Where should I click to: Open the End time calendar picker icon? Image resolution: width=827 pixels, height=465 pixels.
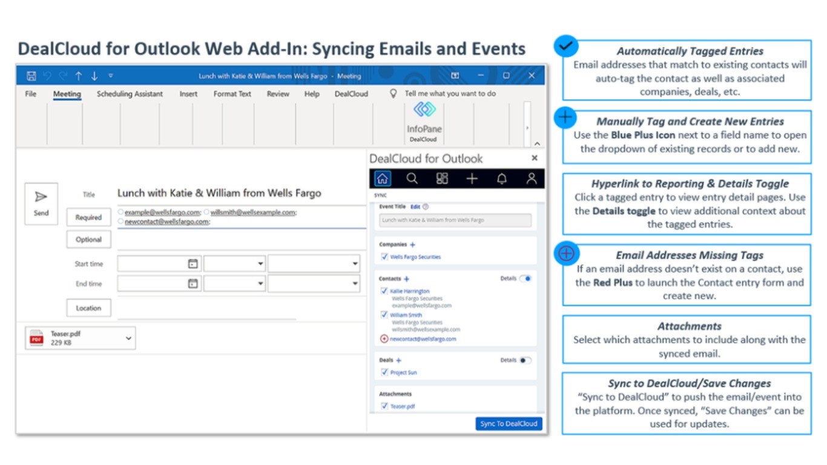(193, 283)
